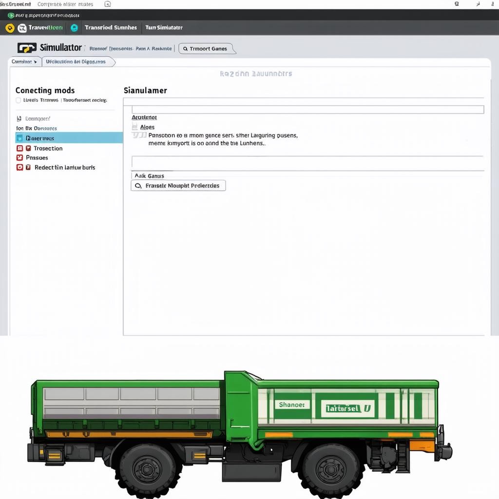Click the empty text field below Sianulamer
499x499 pixels.
coord(307,110)
